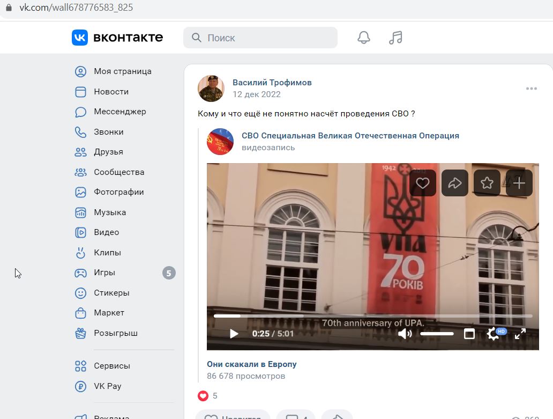This screenshot has width=553, height=419.
Task: Click the Игры badge showing 5
Action: pos(169,273)
